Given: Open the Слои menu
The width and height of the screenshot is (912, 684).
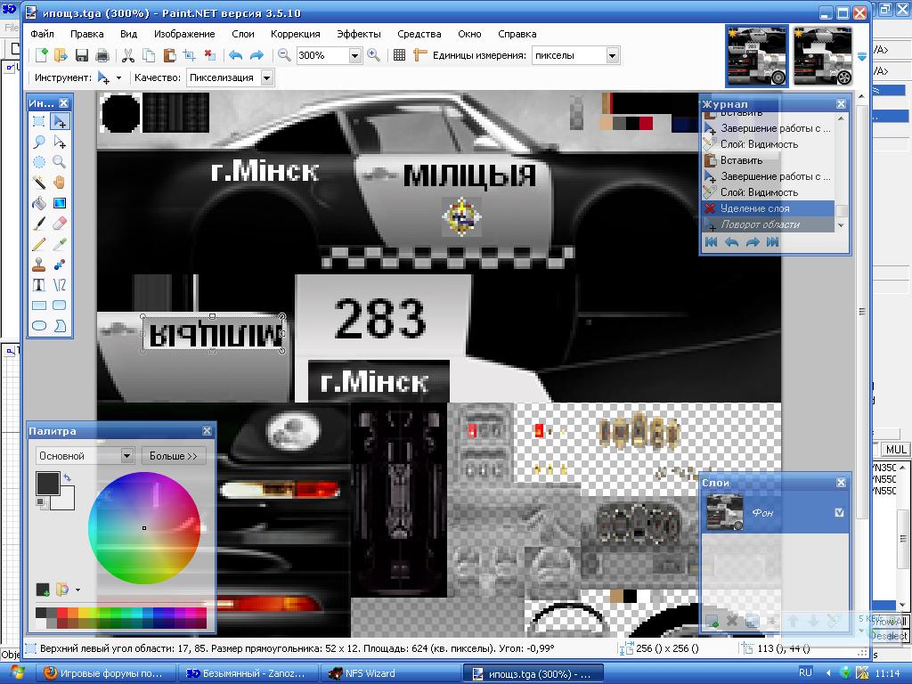Looking at the screenshot, I should (242, 34).
